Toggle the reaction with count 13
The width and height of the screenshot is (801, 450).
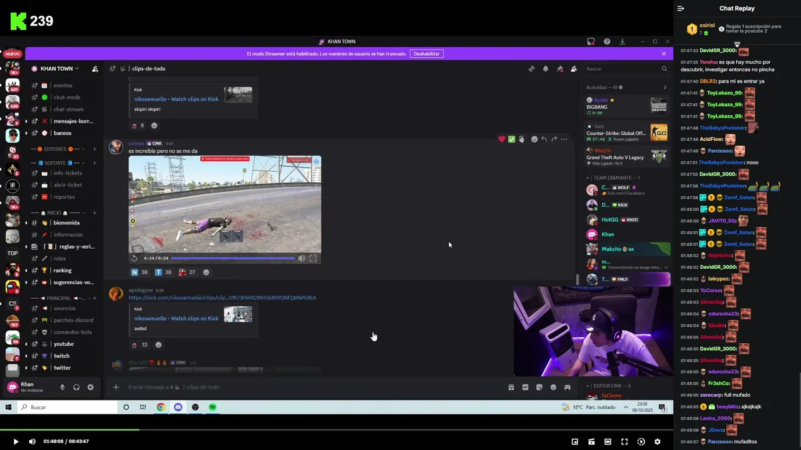click(x=140, y=345)
